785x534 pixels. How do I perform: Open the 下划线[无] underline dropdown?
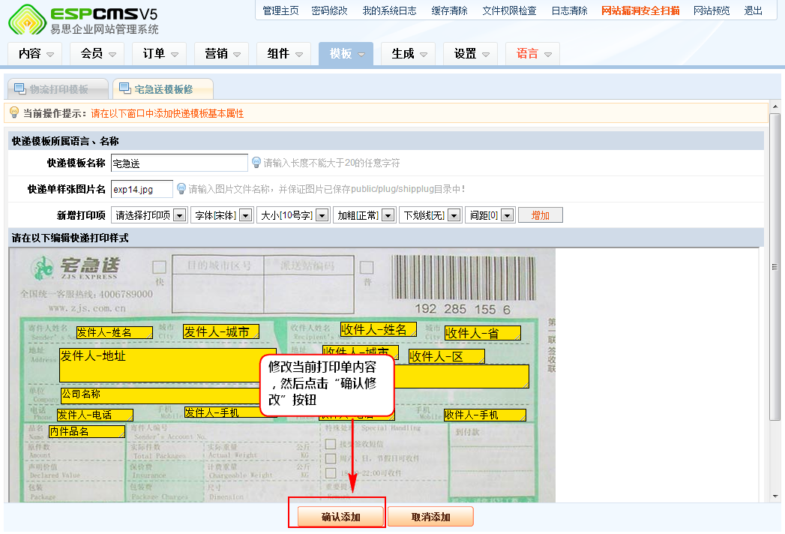(430, 215)
